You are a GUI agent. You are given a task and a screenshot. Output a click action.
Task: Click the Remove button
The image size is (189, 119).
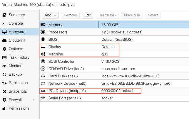[x=70, y=15]
